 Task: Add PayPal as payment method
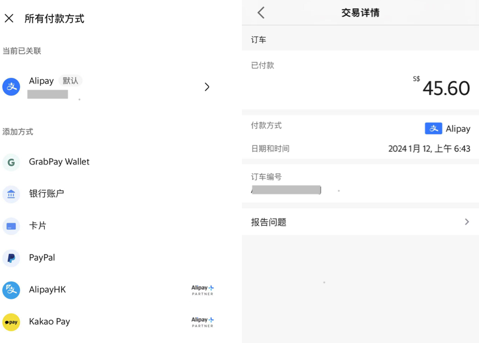[x=42, y=258]
